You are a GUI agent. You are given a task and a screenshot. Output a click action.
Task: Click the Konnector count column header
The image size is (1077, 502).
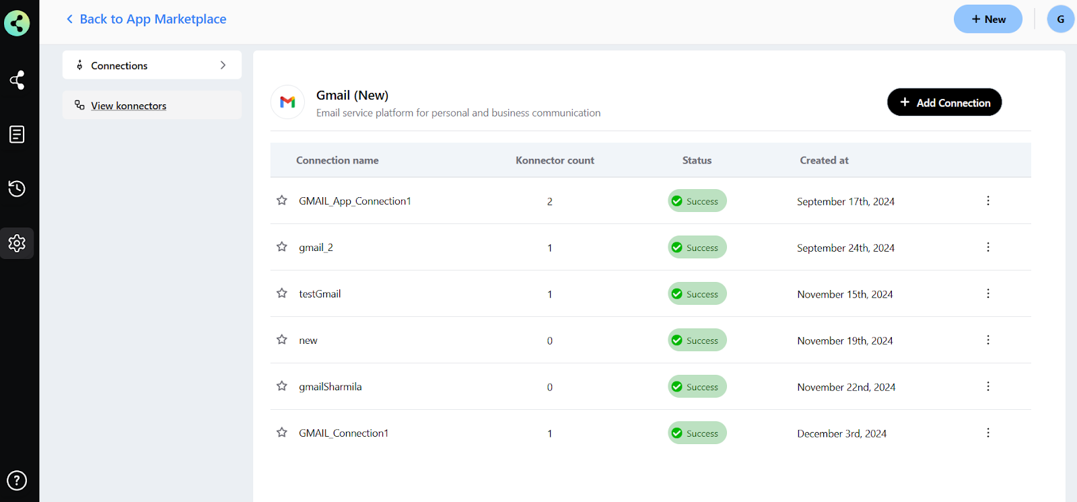pyautogui.click(x=555, y=160)
